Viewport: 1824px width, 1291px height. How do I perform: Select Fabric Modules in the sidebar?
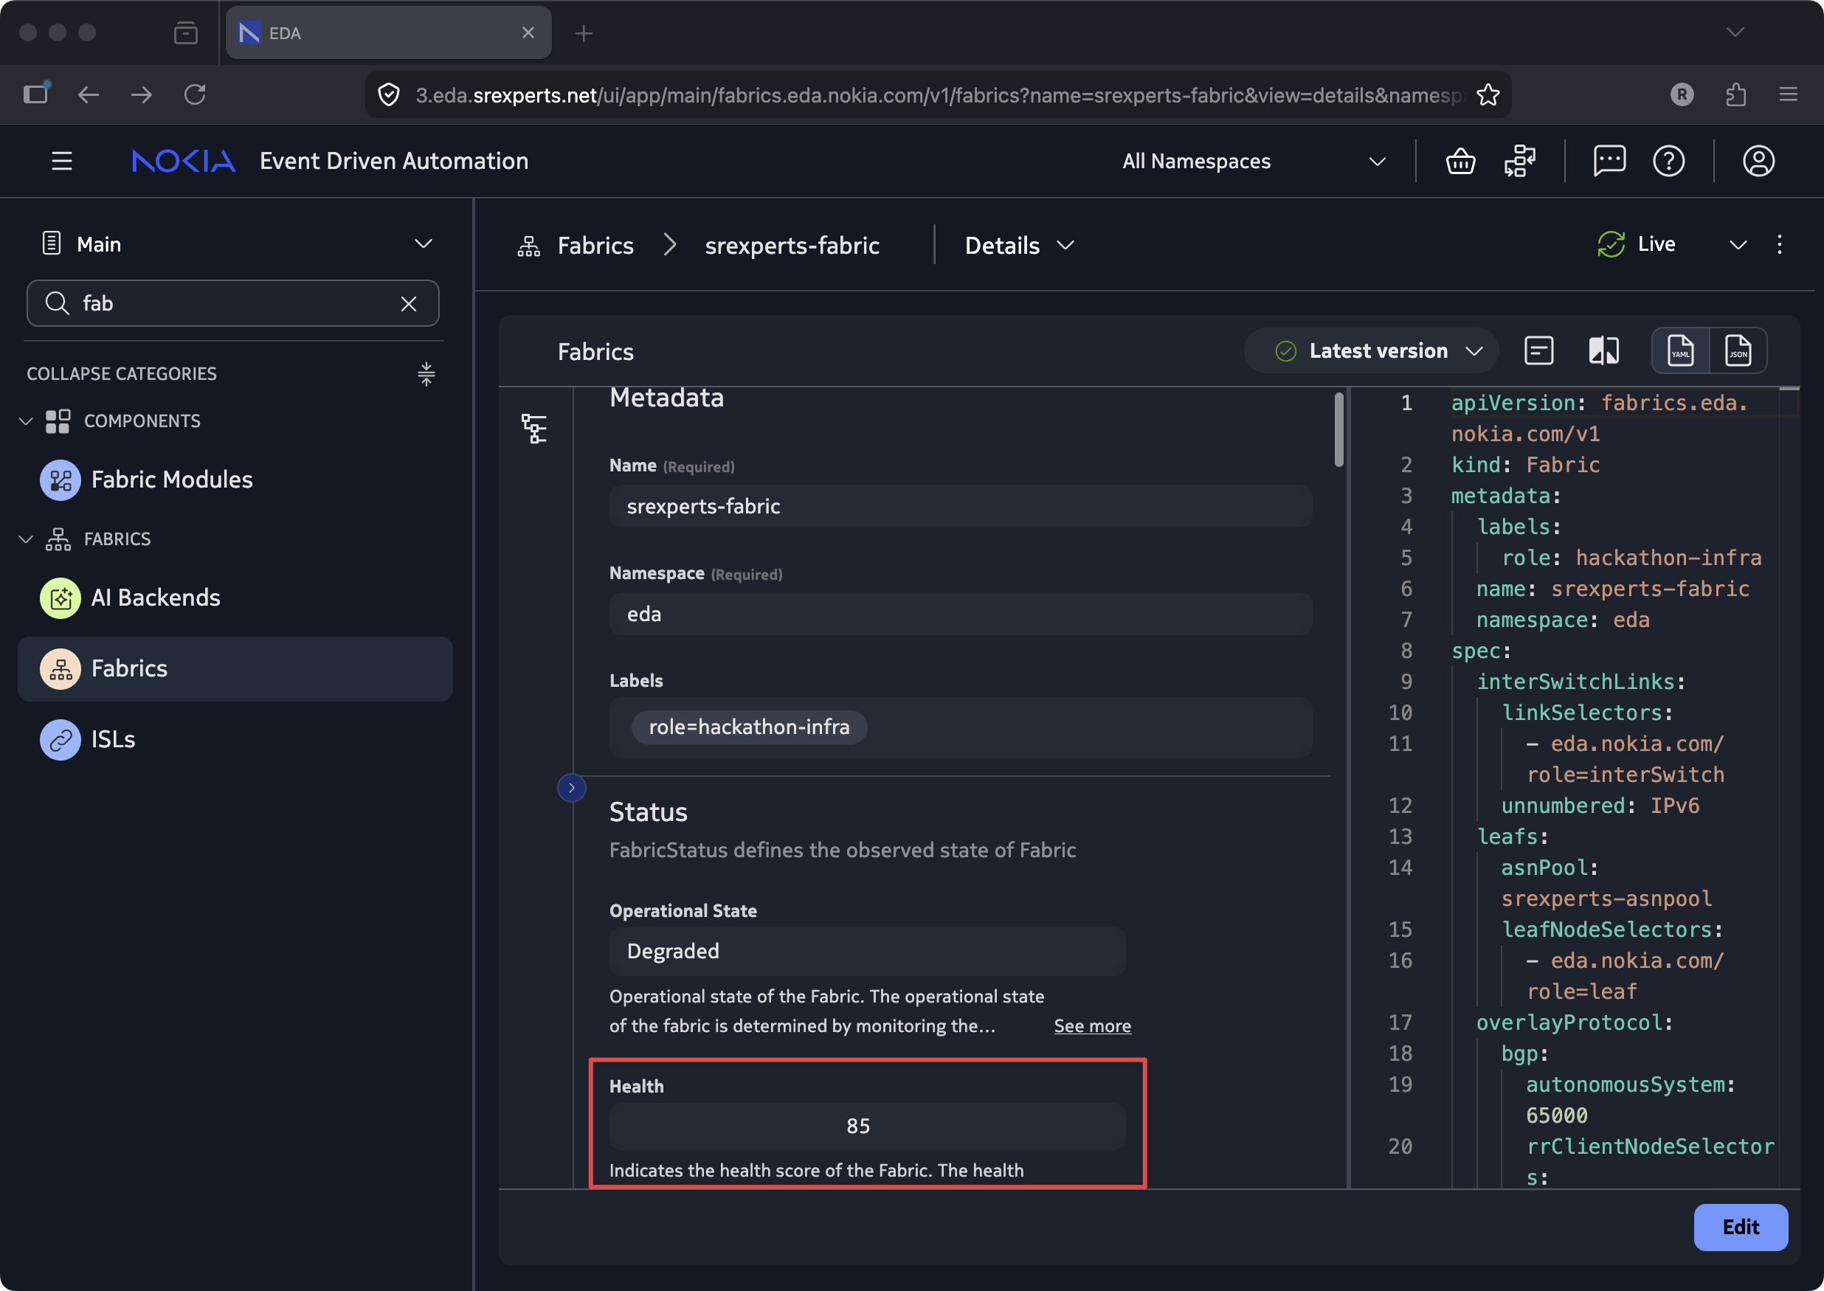[x=235, y=480]
